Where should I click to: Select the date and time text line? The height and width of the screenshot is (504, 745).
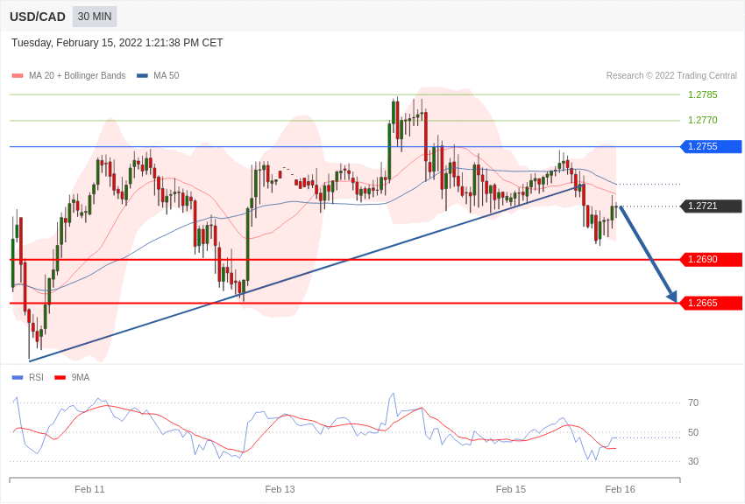pos(117,43)
